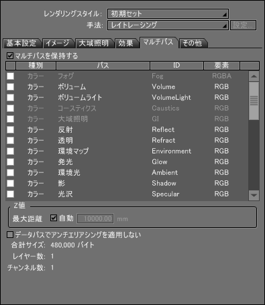Enable the Volume pass checkbox

[10, 86]
